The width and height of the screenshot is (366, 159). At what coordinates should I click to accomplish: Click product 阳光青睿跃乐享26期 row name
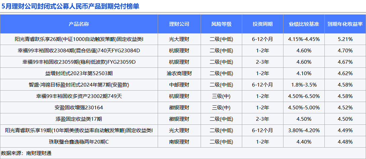point(79,39)
